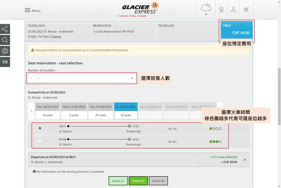Click the warning icon in ticket notice
The width and height of the screenshot is (281, 188).
click(x=33, y=50)
